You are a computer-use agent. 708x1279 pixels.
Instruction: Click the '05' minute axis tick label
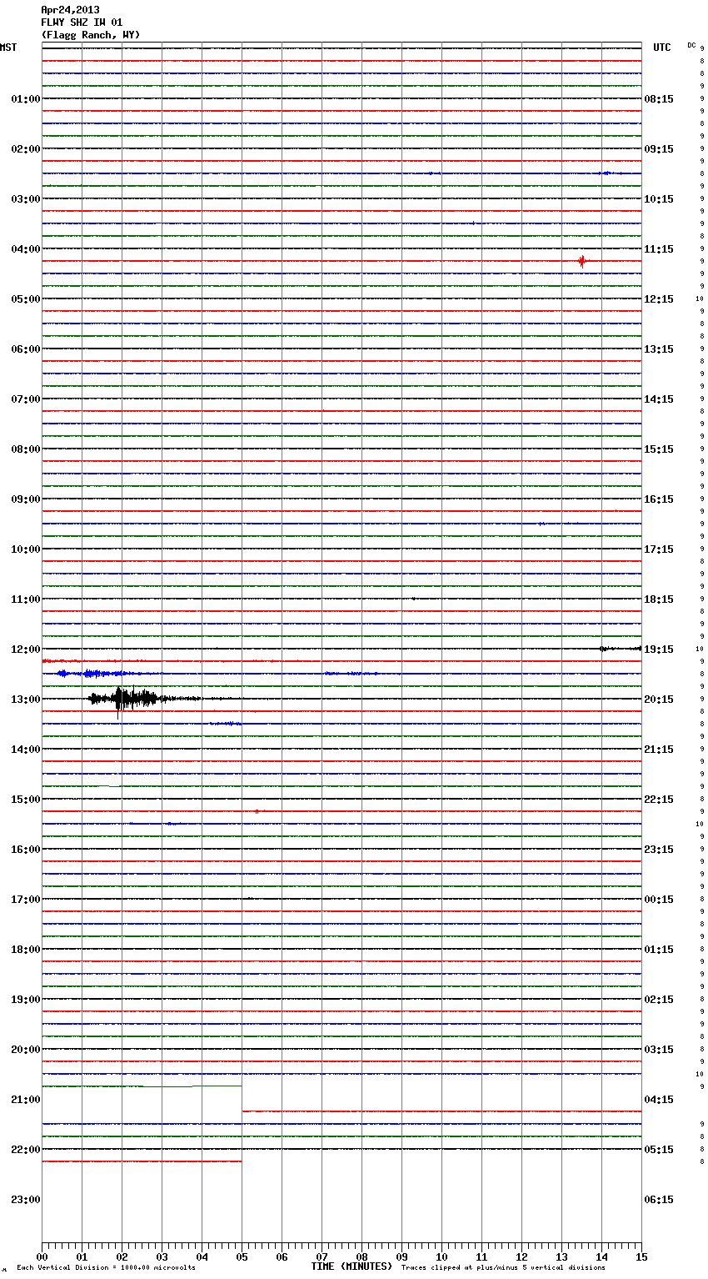coord(242,1257)
